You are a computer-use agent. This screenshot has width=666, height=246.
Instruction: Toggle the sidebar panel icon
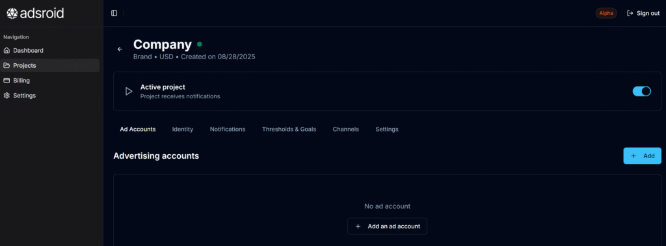coord(114,13)
